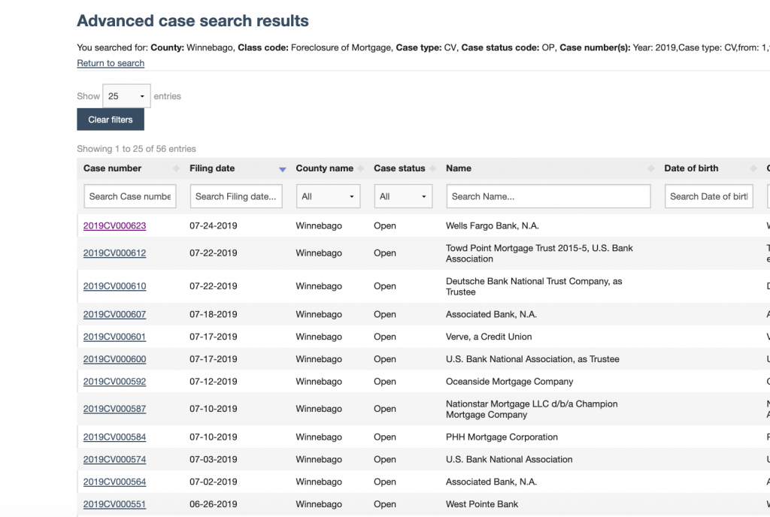Click filing date 07-17-2019 for case 2019CV000601
The image size is (770, 517).
click(213, 337)
